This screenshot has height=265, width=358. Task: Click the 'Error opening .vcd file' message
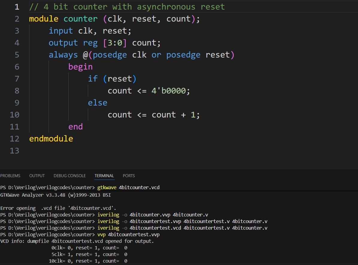click(58, 208)
